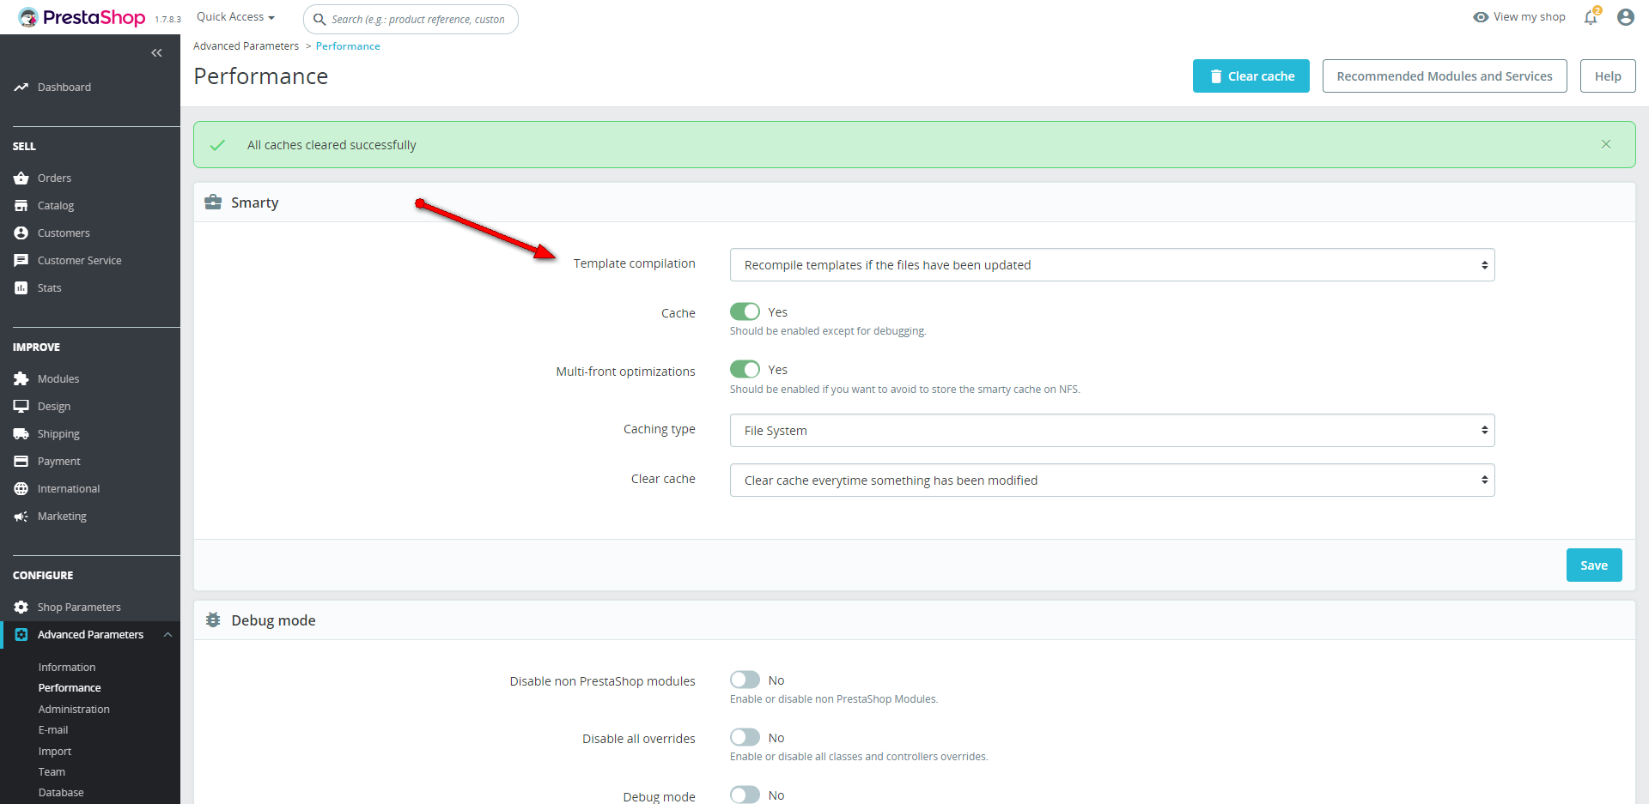Collapse the sidebar with double-chevron icon
Screen dimensions: 1649x804
pyautogui.click(x=156, y=53)
